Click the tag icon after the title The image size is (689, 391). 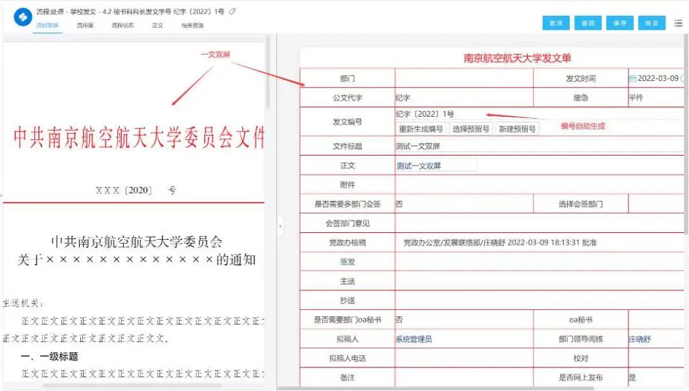point(232,11)
